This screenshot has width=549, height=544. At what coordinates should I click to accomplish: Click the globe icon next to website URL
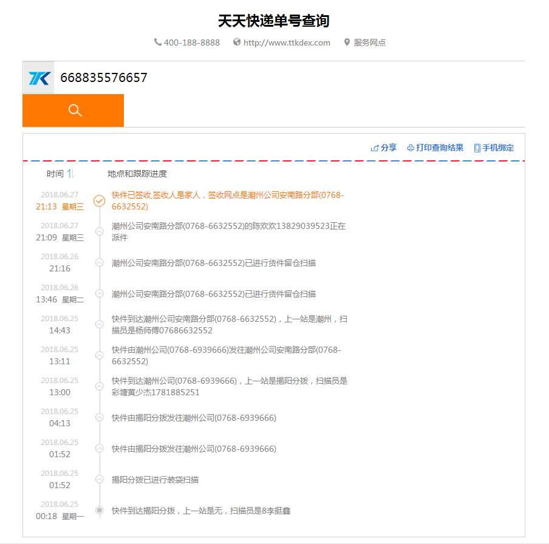(x=237, y=42)
